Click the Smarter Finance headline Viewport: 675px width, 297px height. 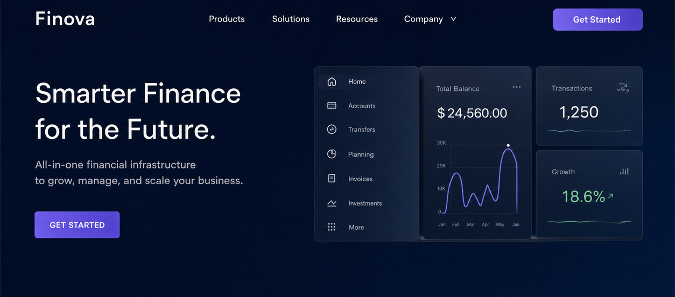pos(138,93)
